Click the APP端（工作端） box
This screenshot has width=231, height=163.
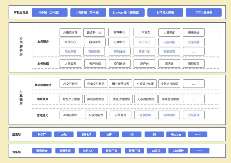[50, 13]
